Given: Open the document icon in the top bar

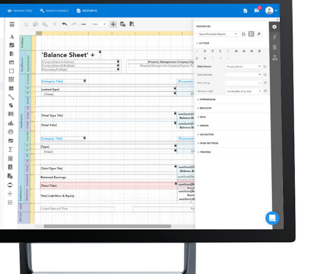Looking at the screenshot, I should tap(245, 11).
